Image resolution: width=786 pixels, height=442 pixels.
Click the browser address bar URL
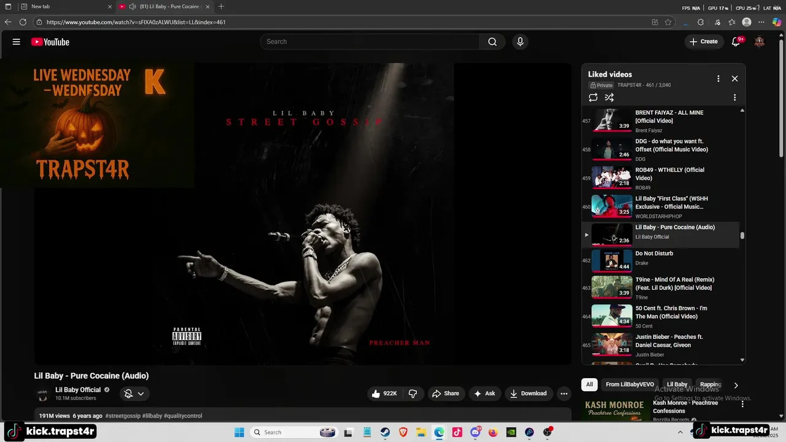pyautogui.click(x=136, y=22)
